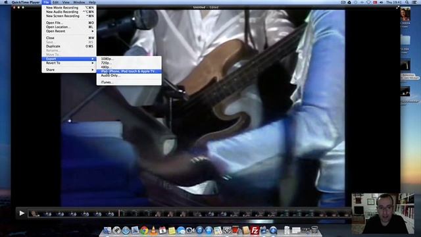Screen dimensions: 421x237
Task: Export movie as 1080p
Action: pyautogui.click(x=129, y=59)
